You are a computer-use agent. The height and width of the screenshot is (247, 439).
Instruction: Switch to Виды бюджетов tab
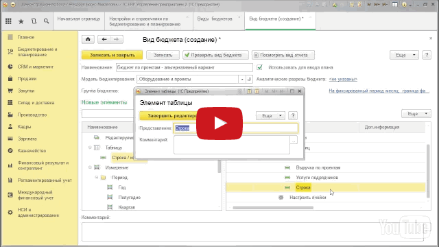[215, 19]
